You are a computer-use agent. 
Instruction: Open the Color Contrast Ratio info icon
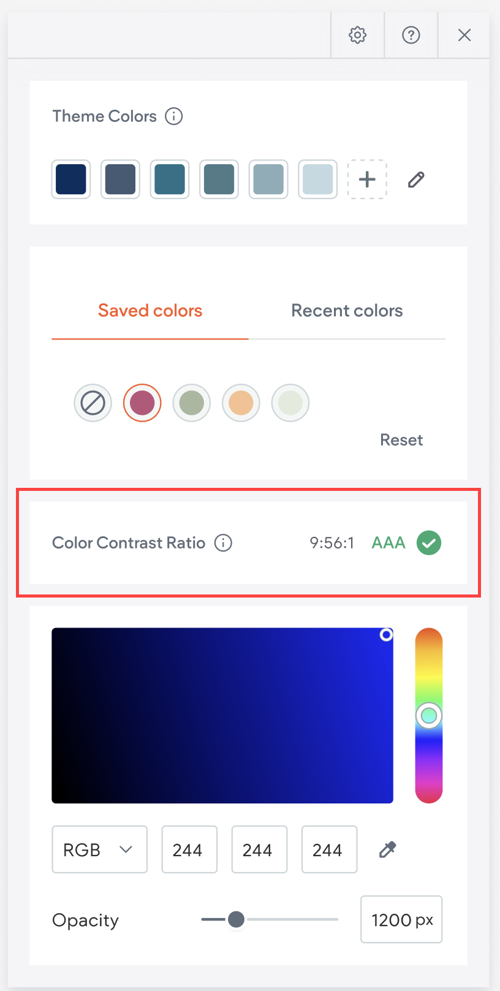click(224, 543)
